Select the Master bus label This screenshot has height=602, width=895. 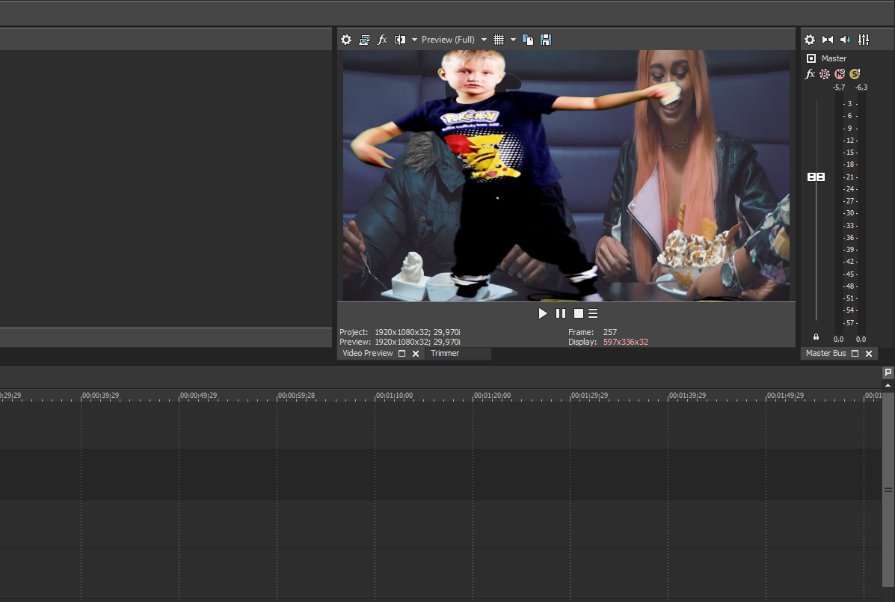pyautogui.click(x=834, y=58)
